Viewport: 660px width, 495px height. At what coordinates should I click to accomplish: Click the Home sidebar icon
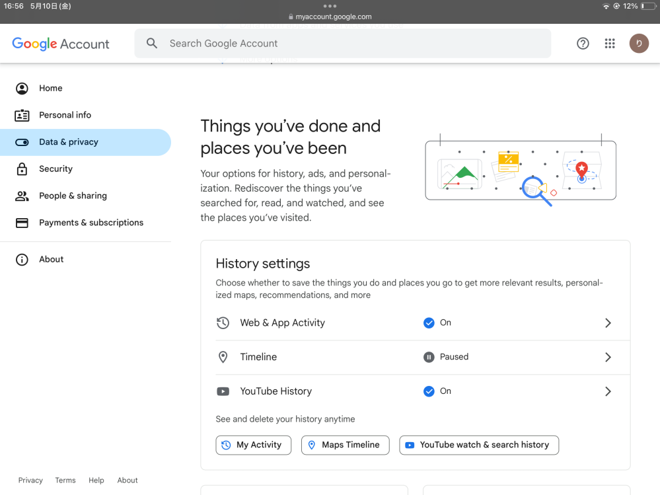[22, 89]
